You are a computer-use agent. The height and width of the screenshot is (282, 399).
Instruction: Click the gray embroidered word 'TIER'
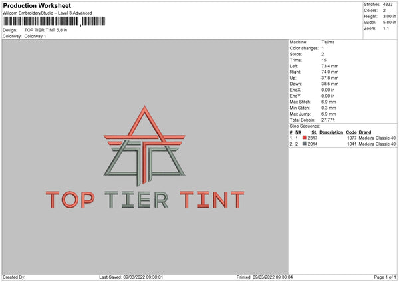click(x=136, y=200)
